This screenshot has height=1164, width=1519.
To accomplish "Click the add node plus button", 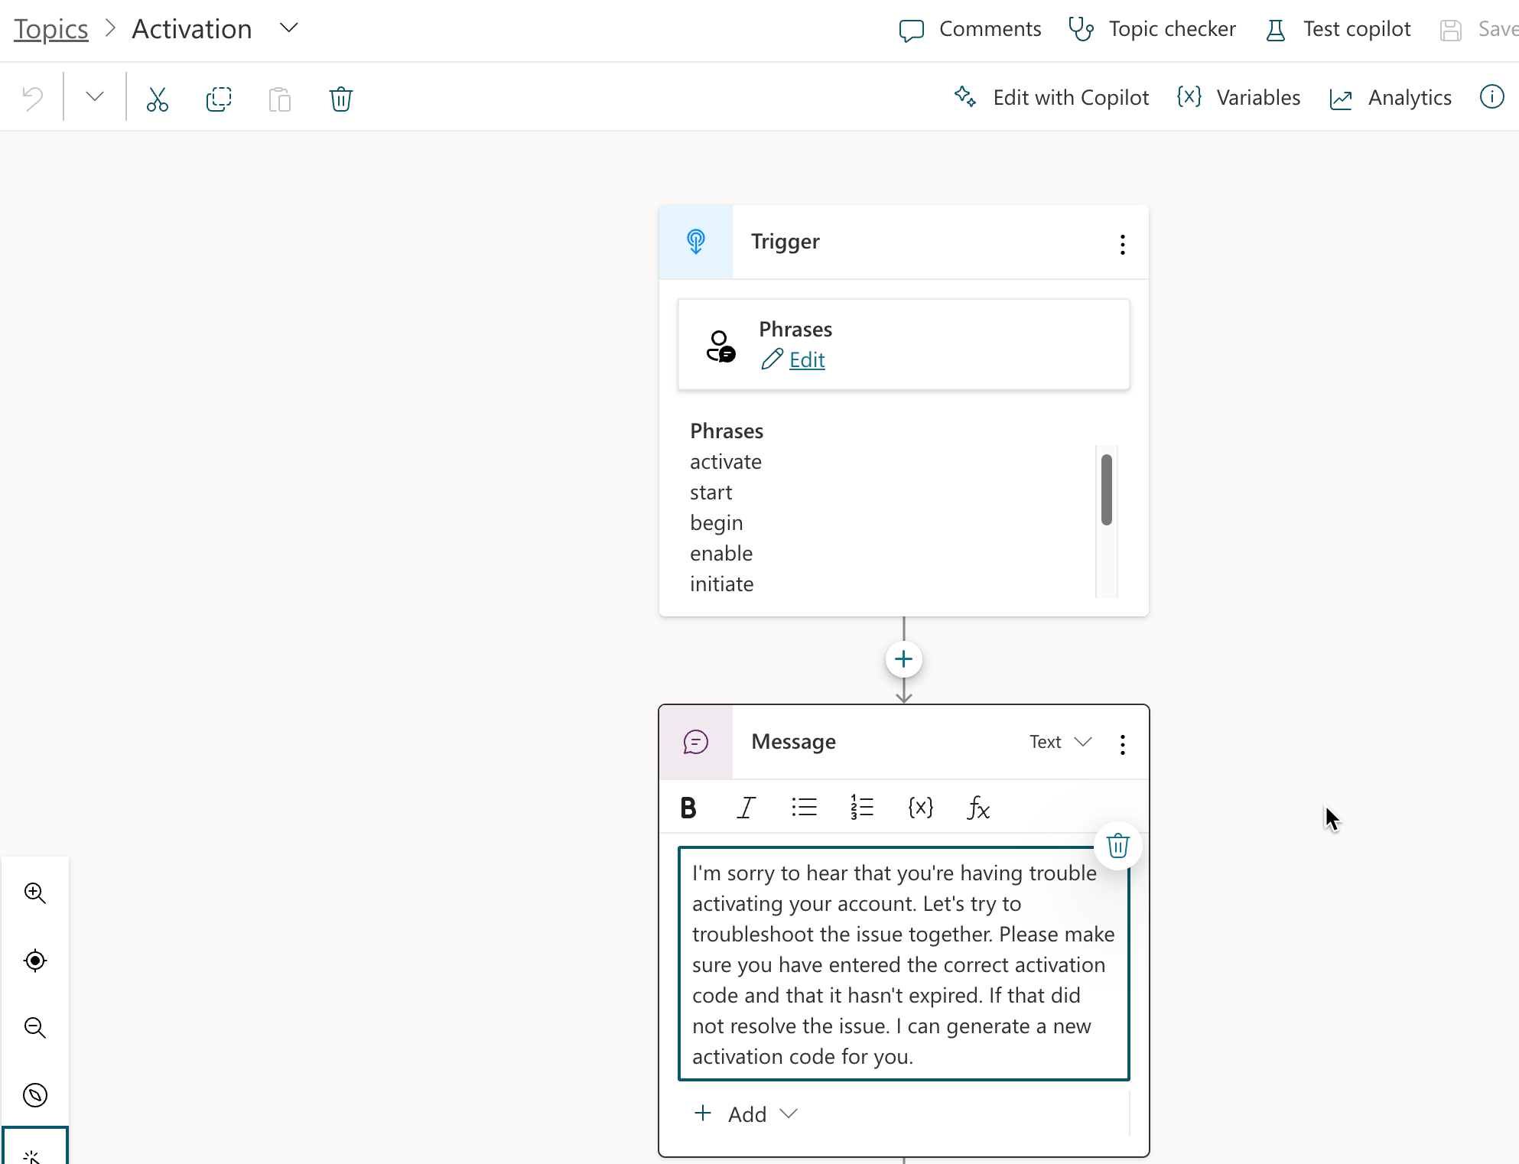I will pyautogui.click(x=904, y=659).
